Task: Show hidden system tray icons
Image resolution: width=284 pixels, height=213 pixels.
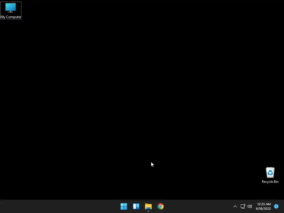Action: [235, 206]
